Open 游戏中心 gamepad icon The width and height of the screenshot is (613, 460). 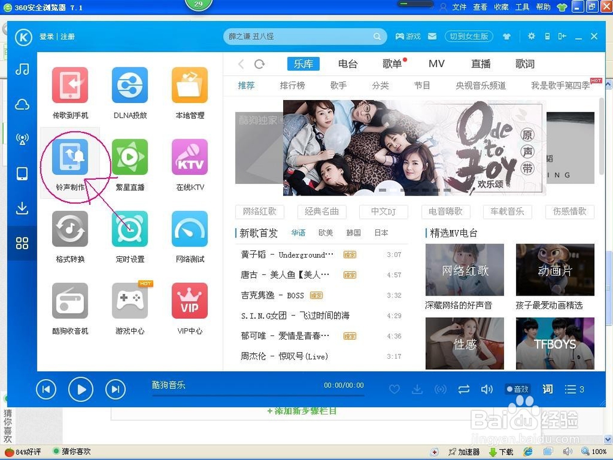[x=130, y=301]
